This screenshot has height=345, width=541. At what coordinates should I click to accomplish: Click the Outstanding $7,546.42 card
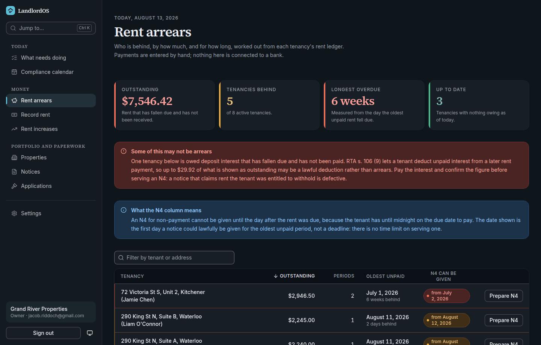coord(165,105)
